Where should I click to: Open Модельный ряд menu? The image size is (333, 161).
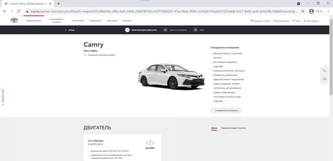pos(34,21)
